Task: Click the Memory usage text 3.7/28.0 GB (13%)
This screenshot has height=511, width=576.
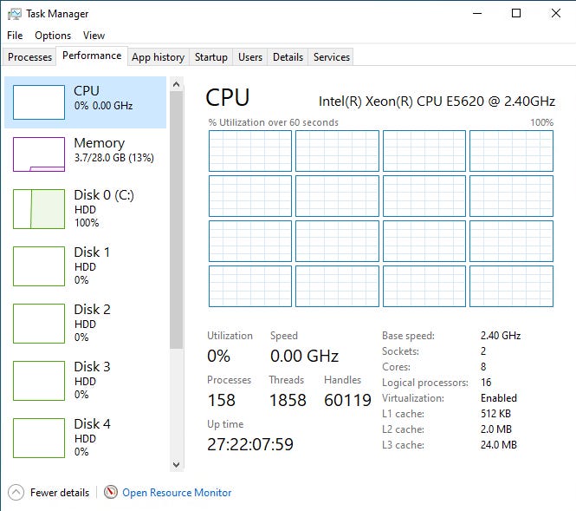Action: 113,158
